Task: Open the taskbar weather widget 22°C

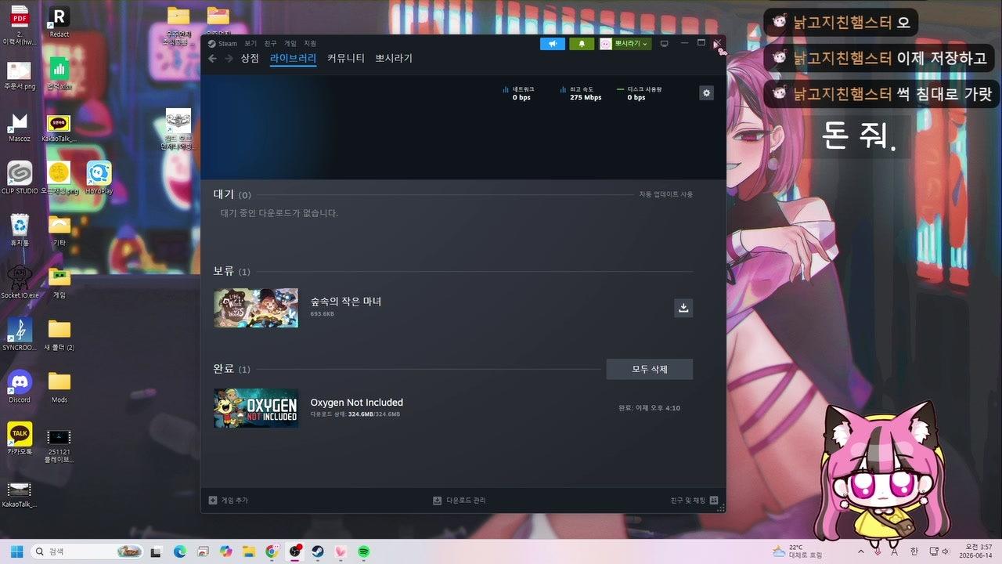Action: tap(797, 551)
